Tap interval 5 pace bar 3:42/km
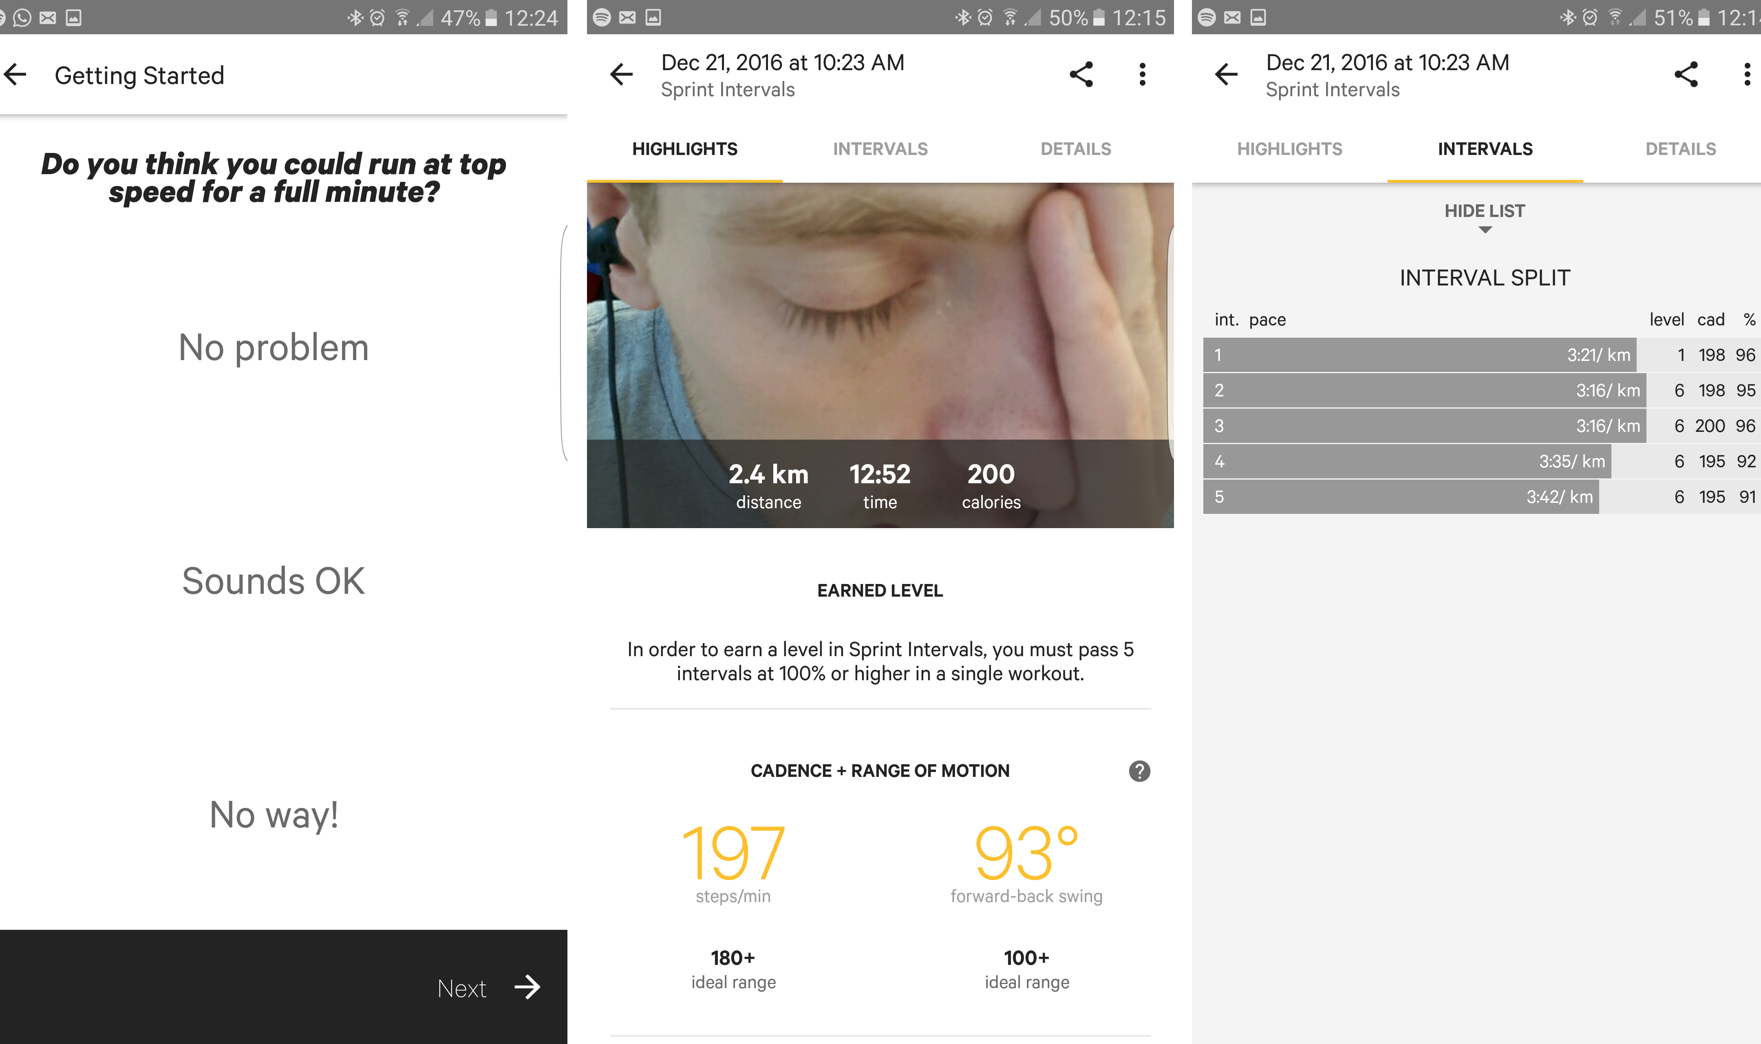This screenshot has height=1044, width=1761. point(1400,498)
